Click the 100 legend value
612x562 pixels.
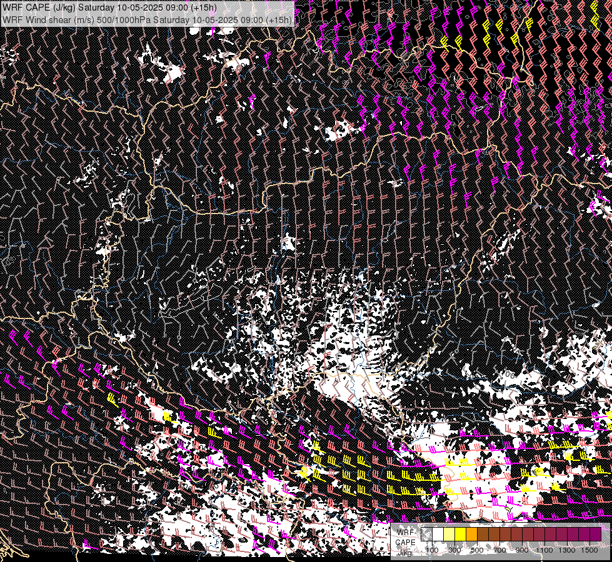432,550
